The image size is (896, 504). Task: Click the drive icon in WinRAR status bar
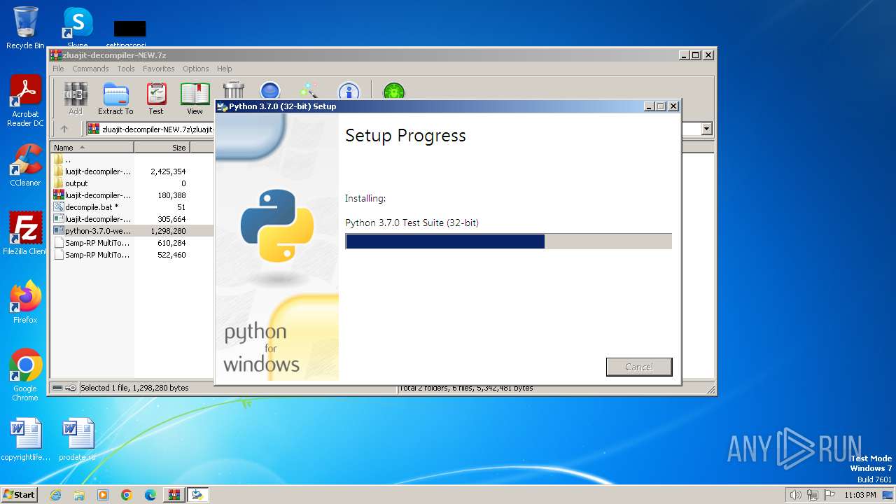tap(57, 388)
